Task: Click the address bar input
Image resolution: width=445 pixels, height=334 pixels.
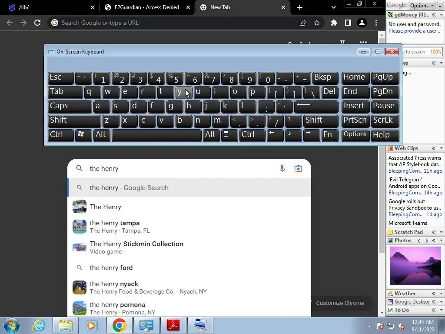Action: click(176, 23)
